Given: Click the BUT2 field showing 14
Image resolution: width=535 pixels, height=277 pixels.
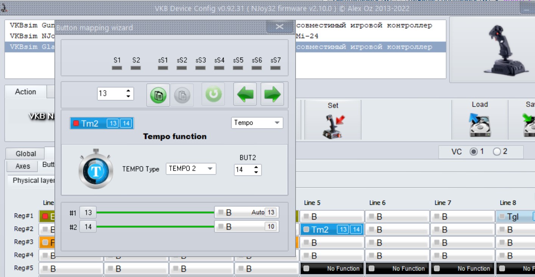Looking at the screenshot, I should (x=243, y=170).
